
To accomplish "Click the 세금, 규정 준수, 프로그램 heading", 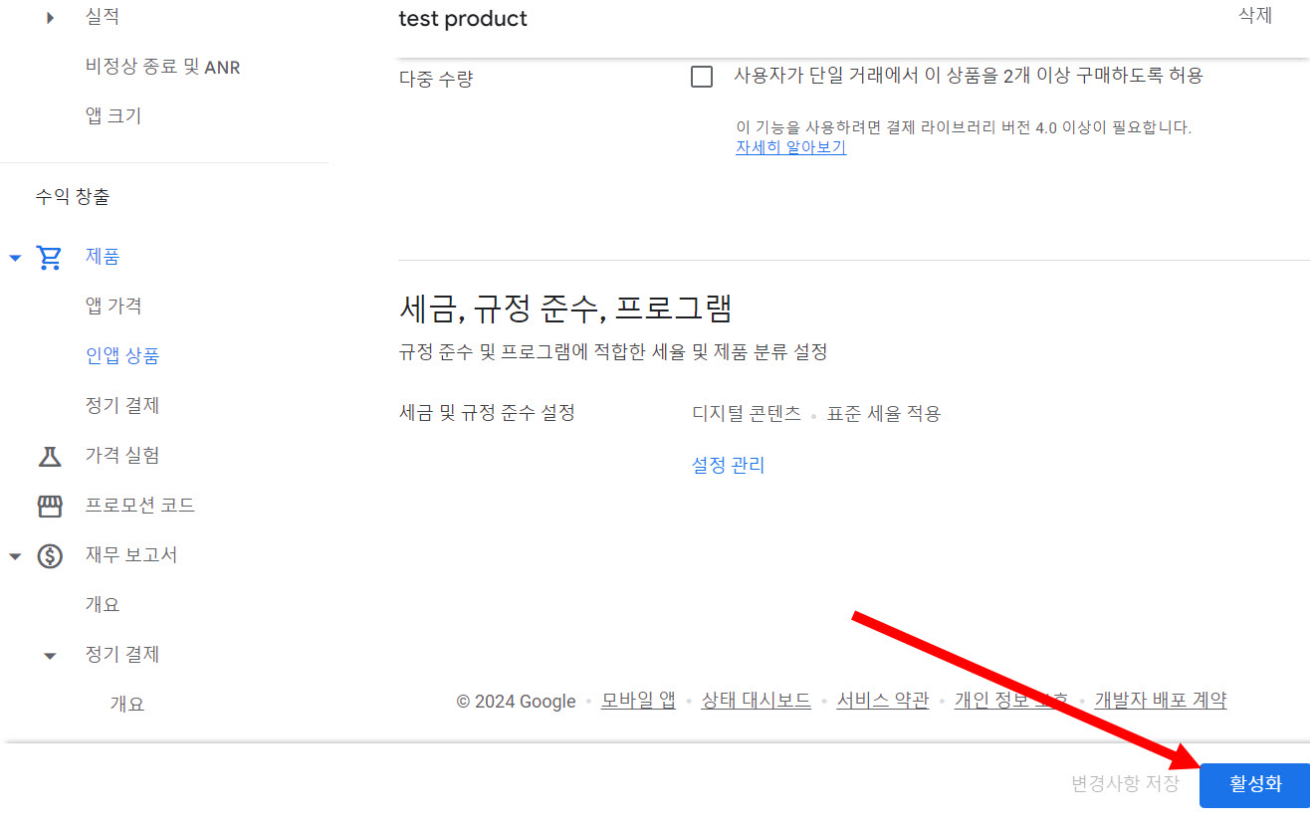I will (565, 308).
